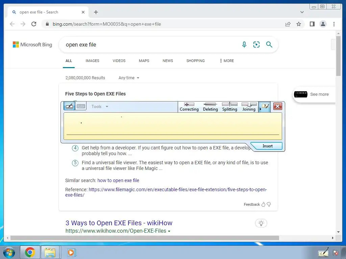346x259 pixels.
Task: Click the yellow handwriting writing area
Action: click(173, 126)
